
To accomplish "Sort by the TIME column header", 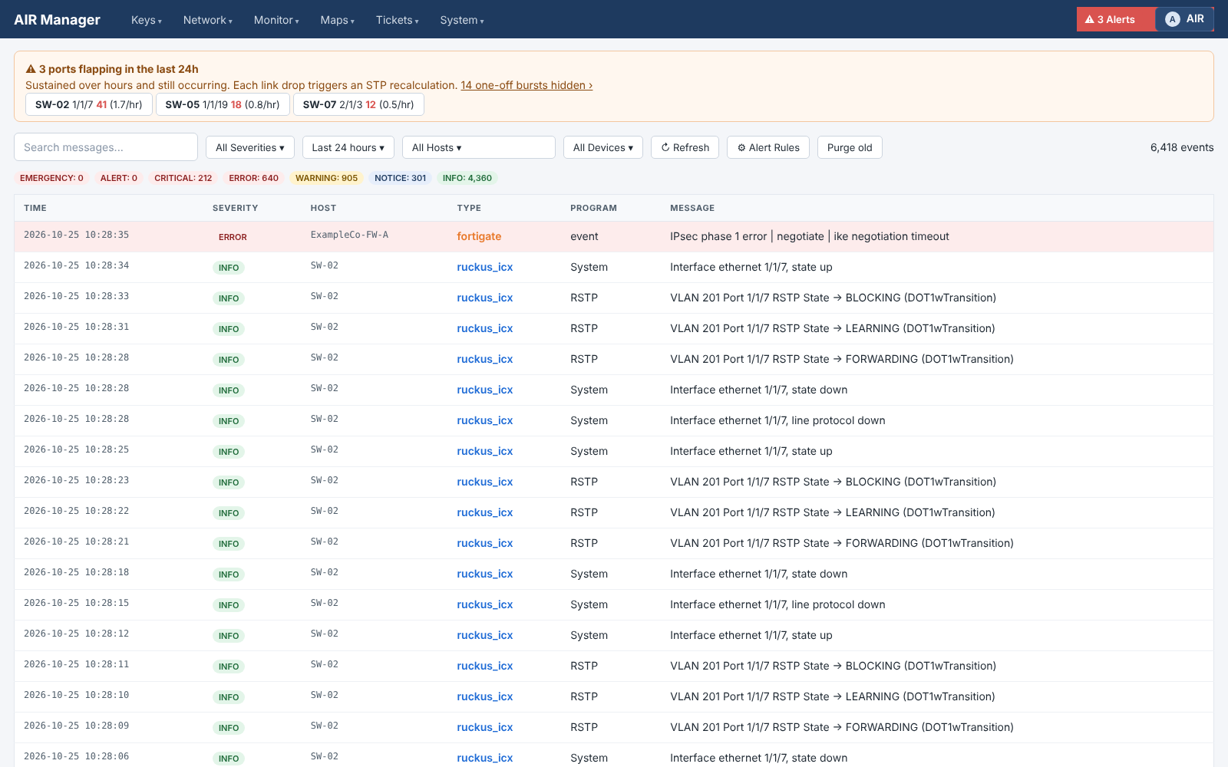I will pos(35,208).
